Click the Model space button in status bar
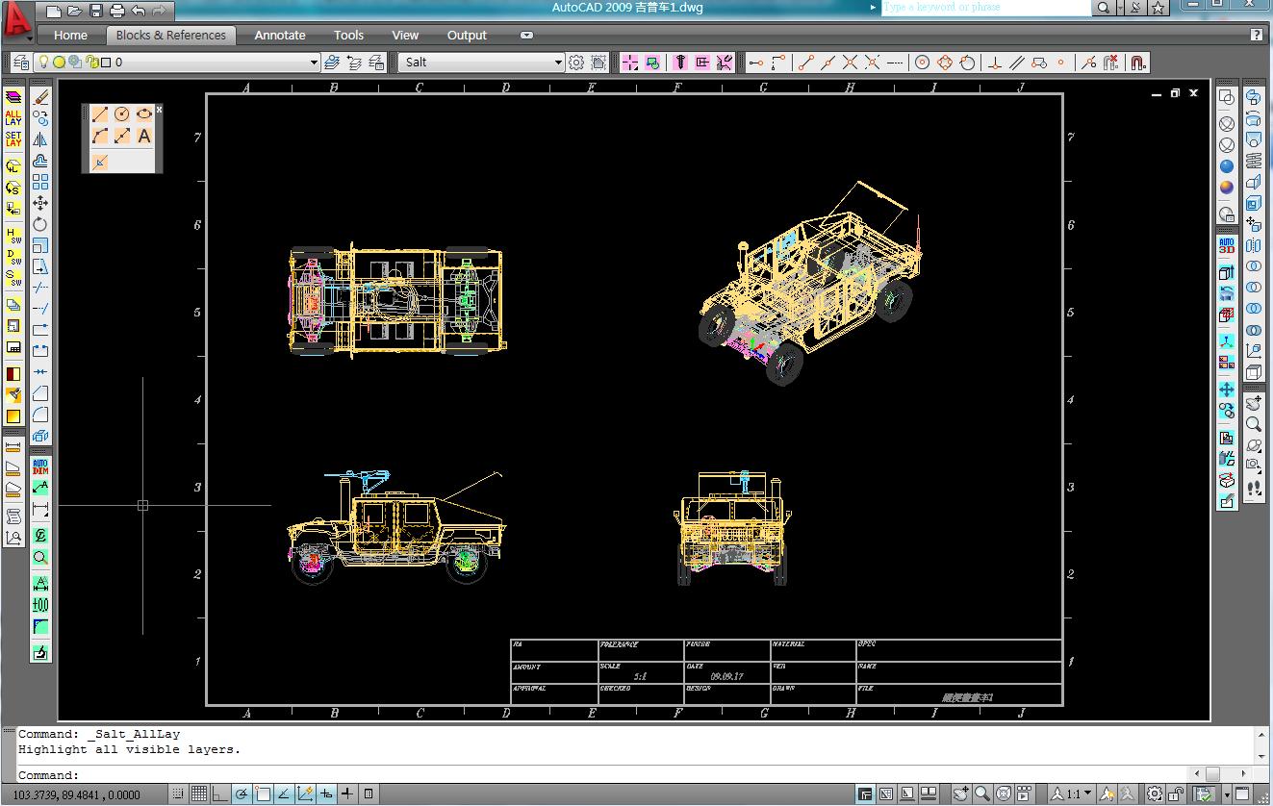The image size is (1273, 806). [865, 794]
